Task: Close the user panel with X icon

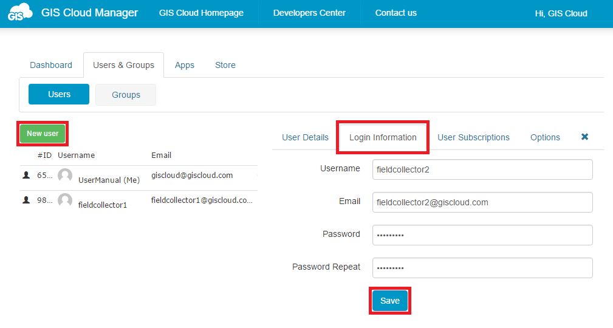Action: click(585, 137)
